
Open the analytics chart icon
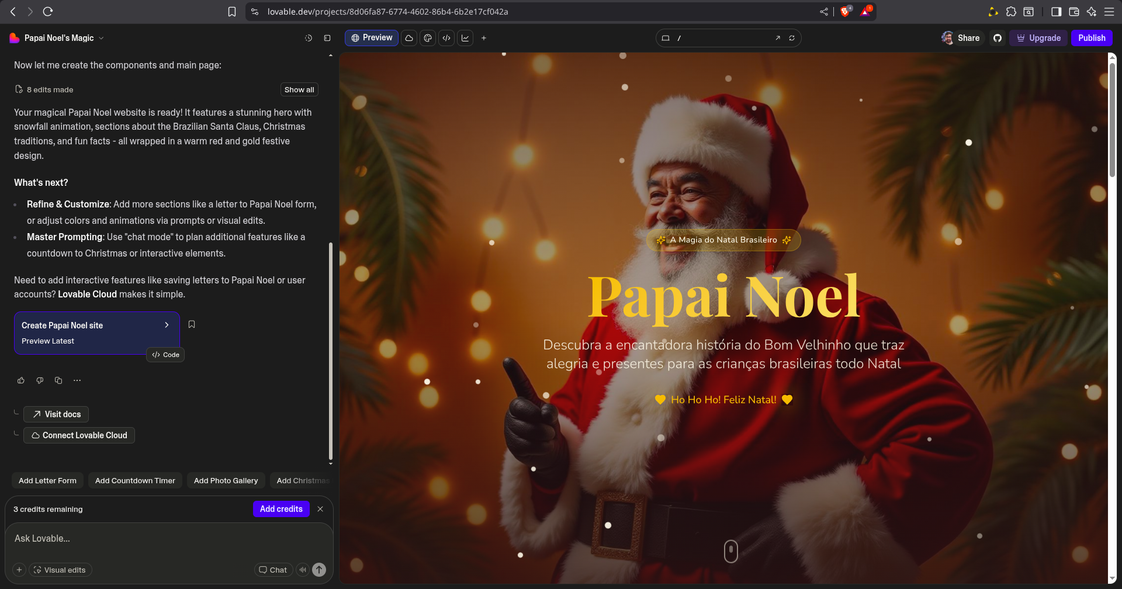(465, 38)
